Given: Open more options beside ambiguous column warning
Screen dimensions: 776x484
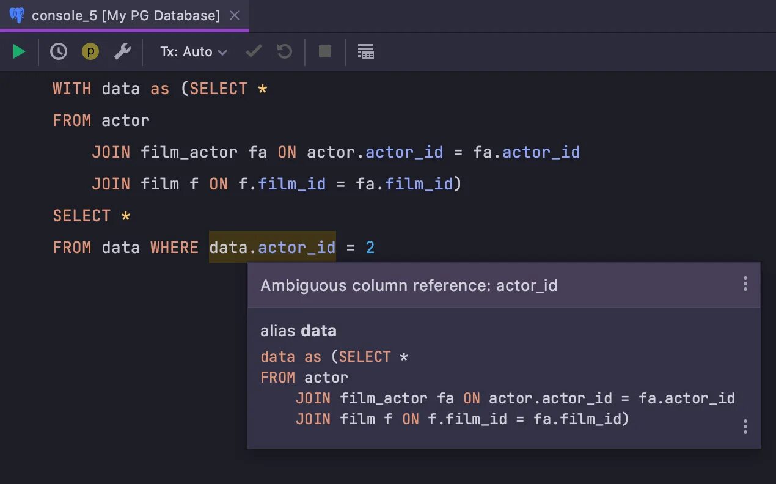Looking at the screenshot, I should click(745, 284).
